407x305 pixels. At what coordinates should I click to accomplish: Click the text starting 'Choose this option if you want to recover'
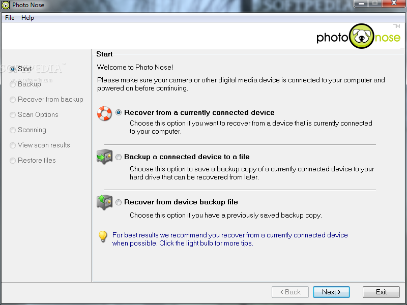coord(251,128)
